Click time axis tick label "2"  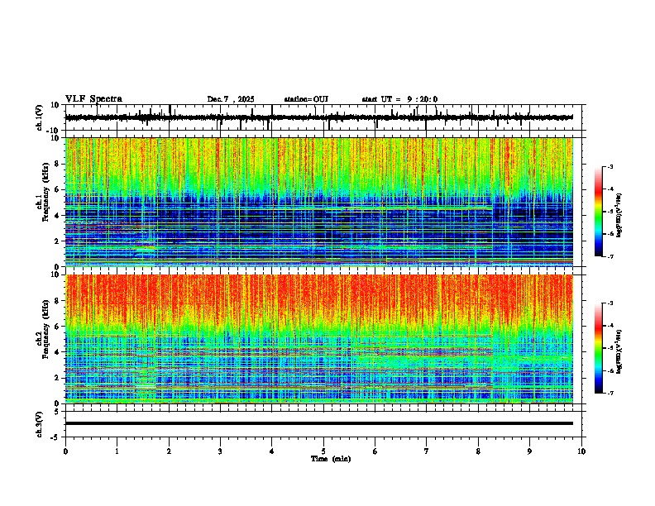click(169, 451)
